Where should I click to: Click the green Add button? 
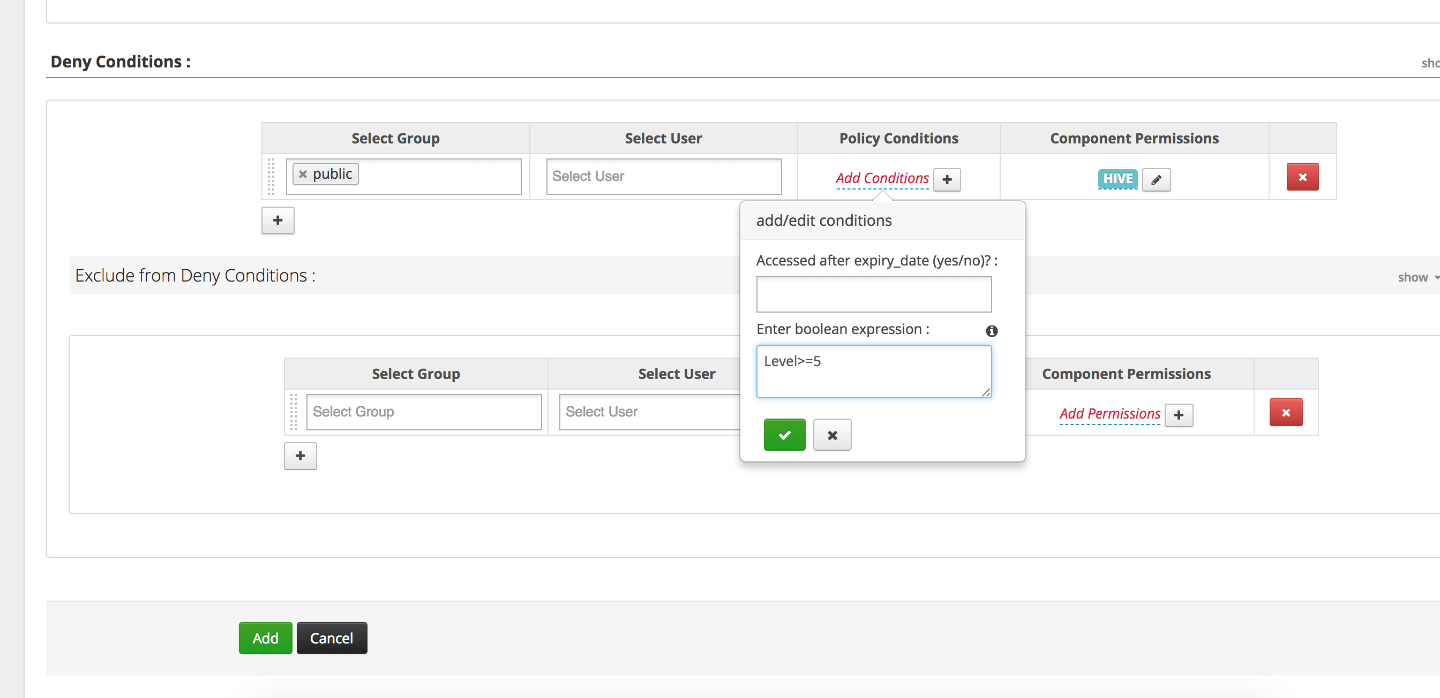click(x=265, y=638)
